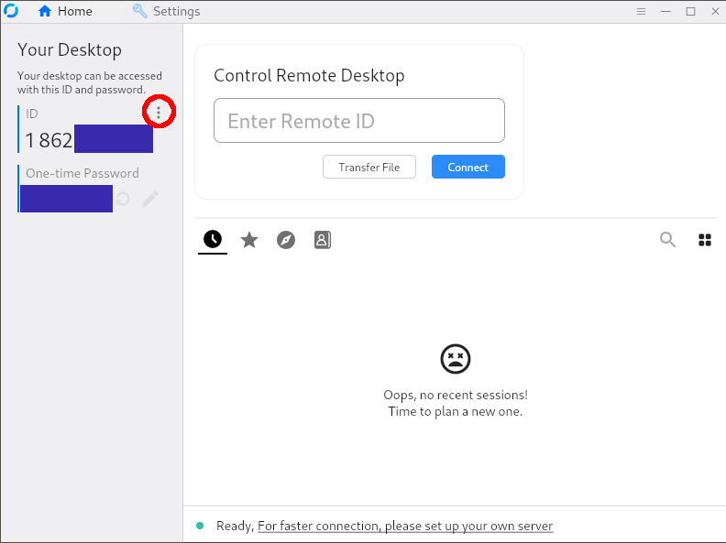The width and height of the screenshot is (726, 543).
Task: Close the RustDesk window
Action: coord(715,11)
